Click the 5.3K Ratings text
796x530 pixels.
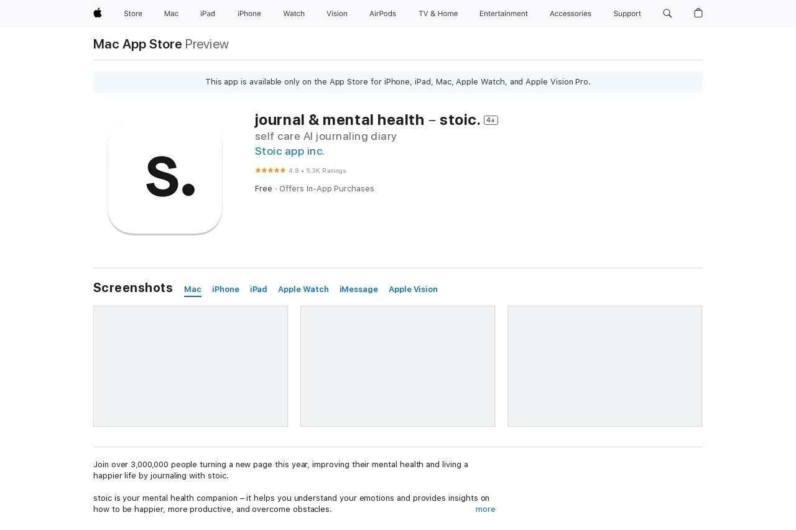(326, 171)
